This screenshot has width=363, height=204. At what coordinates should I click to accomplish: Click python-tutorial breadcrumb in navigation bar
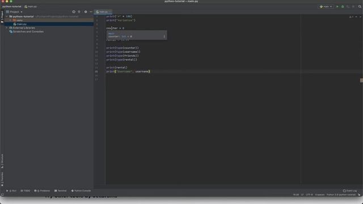[12, 7]
